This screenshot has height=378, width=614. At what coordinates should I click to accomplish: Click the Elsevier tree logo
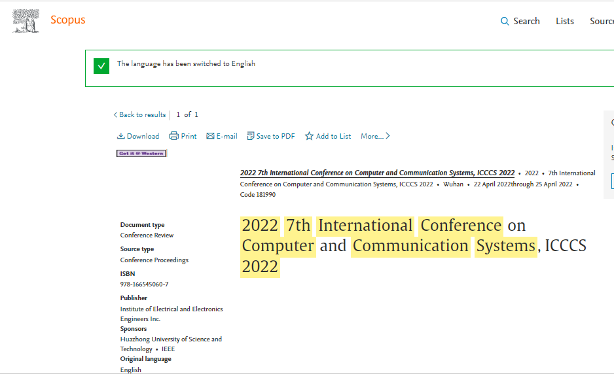pos(26,21)
